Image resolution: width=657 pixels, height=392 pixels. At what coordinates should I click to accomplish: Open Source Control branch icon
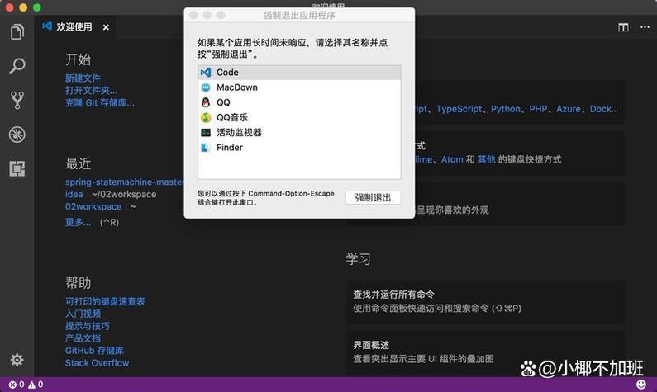coord(17,100)
